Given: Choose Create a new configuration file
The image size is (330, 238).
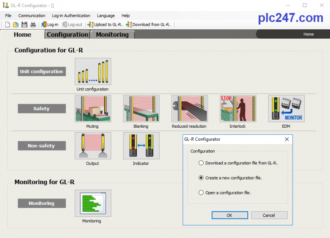Looking at the screenshot, I should pyautogui.click(x=201, y=178).
